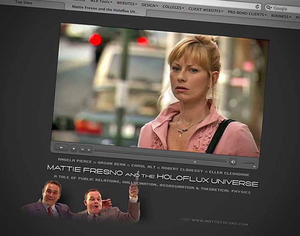The width and height of the screenshot is (300, 236).
Task: Expand the BUSINESS bookmark folder
Action: pyautogui.click(x=281, y=16)
